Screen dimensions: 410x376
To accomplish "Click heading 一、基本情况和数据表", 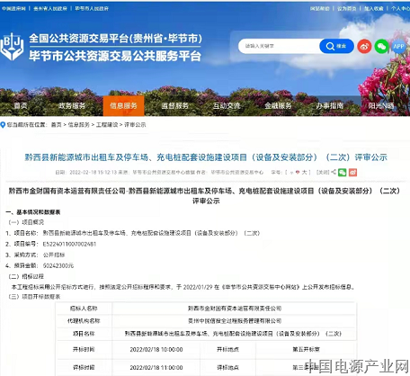I will tap(33, 212).
